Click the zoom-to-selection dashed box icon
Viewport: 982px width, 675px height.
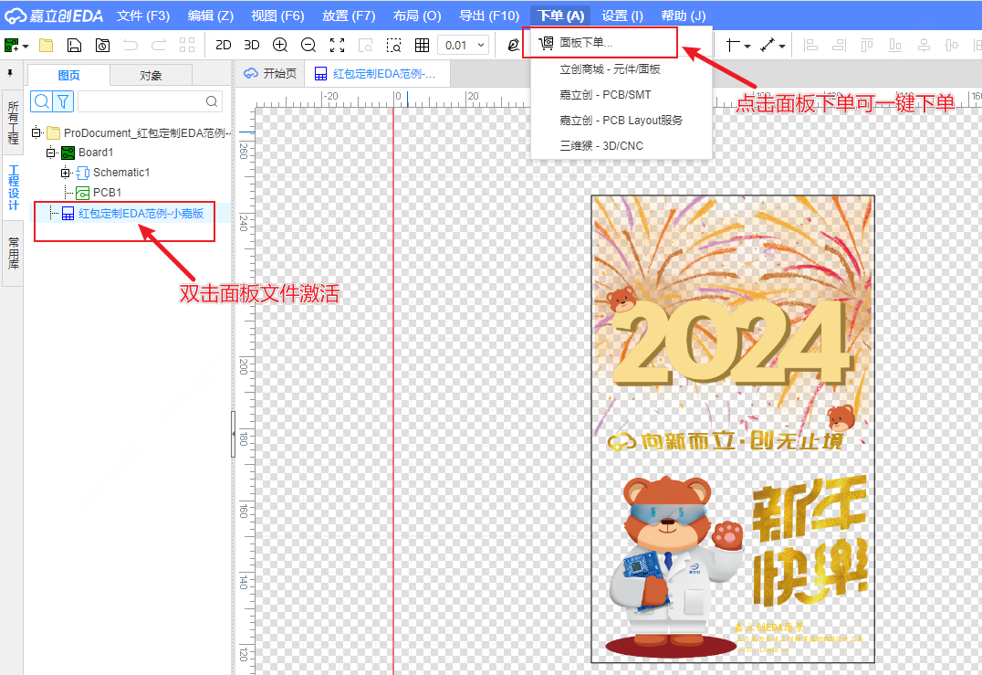(x=393, y=45)
